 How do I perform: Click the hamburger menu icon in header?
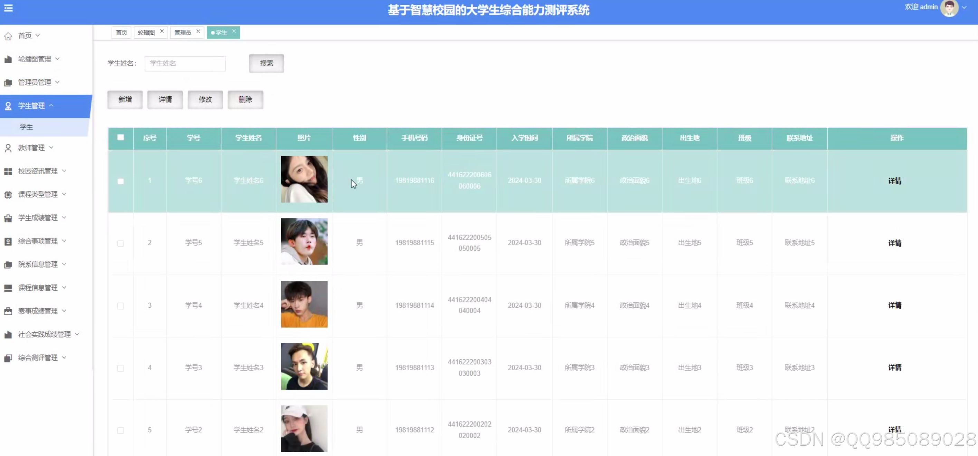8,8
